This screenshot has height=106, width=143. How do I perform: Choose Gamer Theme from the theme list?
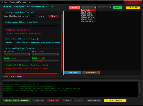(89, 14)
